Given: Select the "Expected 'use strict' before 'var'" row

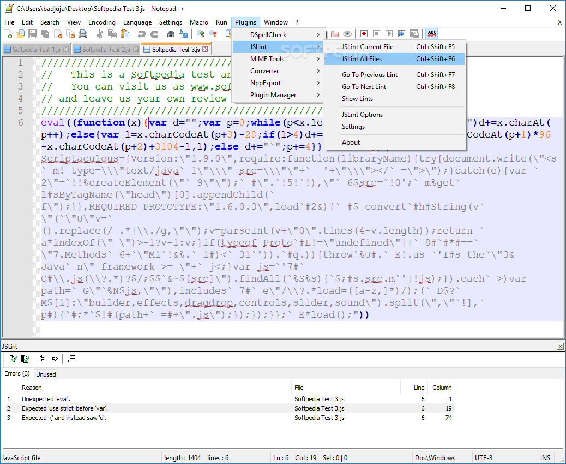Looking at the screenshot, I should [x=229, y=408].
